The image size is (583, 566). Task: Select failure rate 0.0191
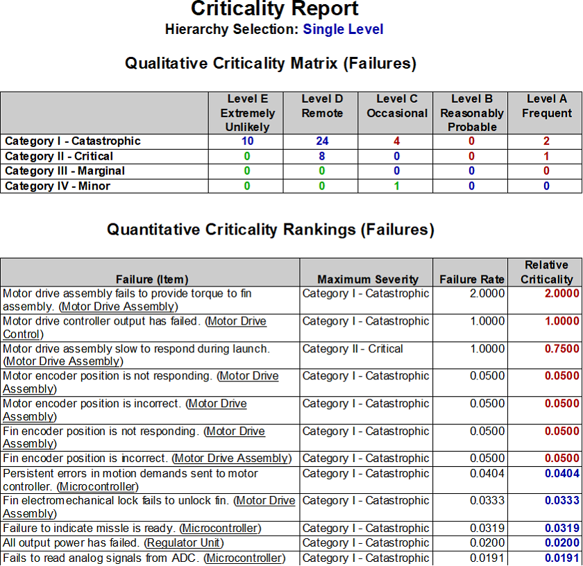[487, 558]
